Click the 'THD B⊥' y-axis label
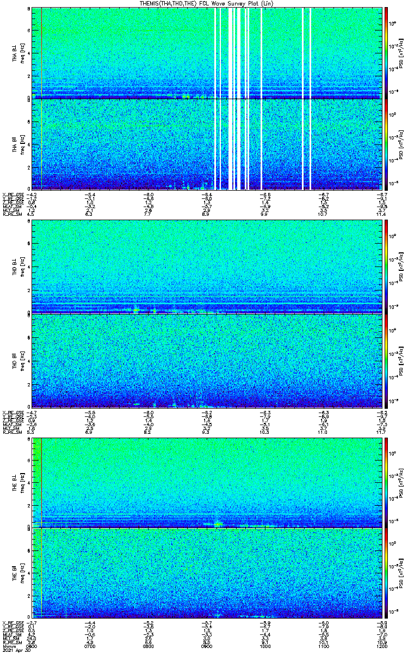Screen dimensions: 408x654 (x=15, y=266)
